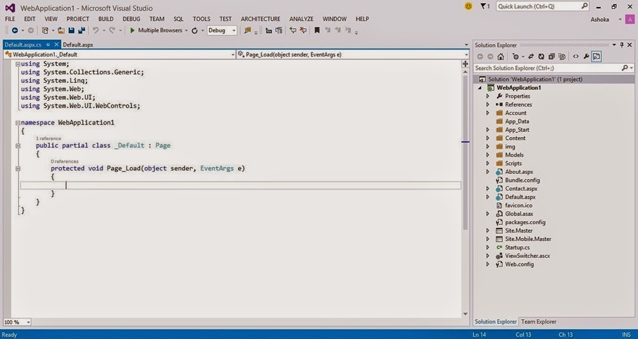This screenshot has width=638, height=339.
Task: Click Pending Changes Filter icon in Solution Explorer
Action: click(x=515, y=57)
